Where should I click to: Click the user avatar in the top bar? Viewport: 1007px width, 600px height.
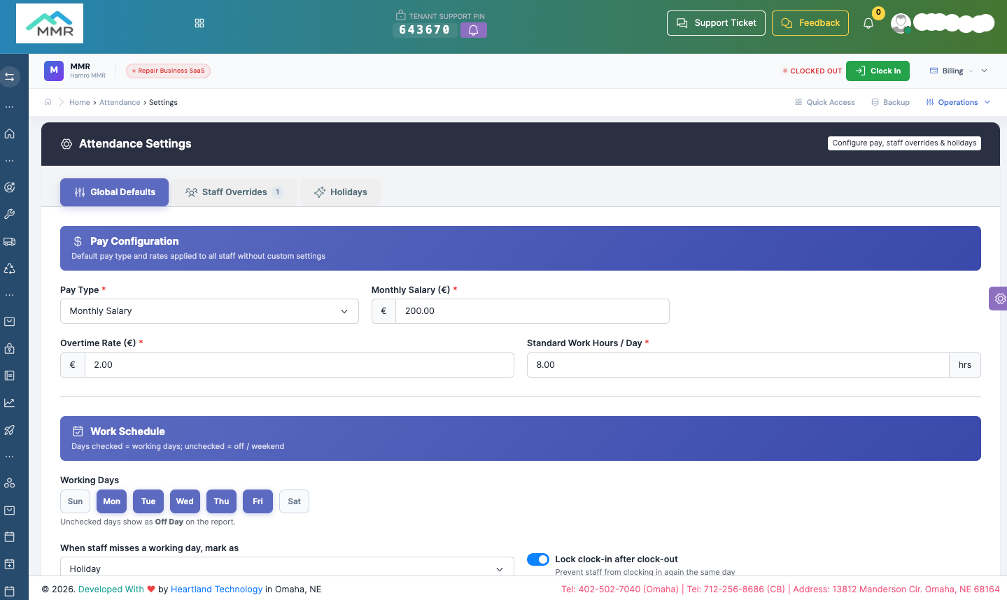901,23
